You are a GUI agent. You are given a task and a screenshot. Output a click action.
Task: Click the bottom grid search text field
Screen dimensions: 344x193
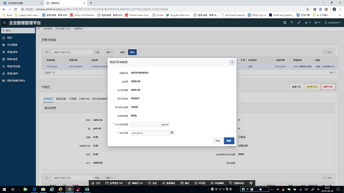[x=73, y=178]
